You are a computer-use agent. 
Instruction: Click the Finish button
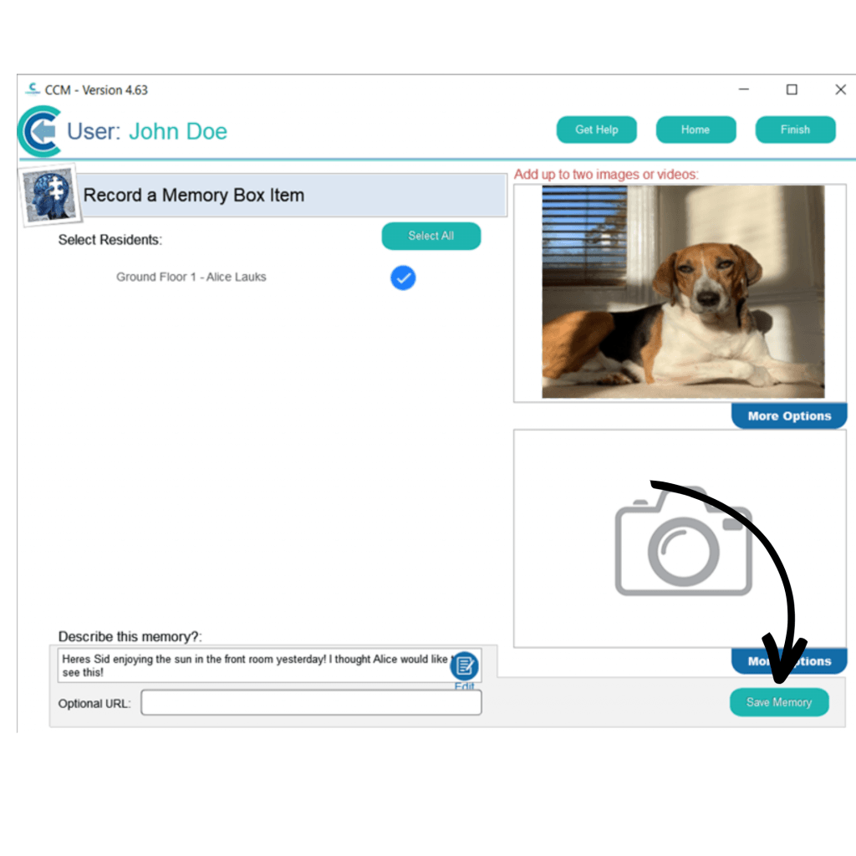click(x=795, y=130)
